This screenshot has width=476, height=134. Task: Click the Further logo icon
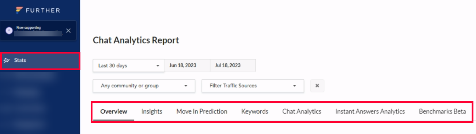coord(20,10)
